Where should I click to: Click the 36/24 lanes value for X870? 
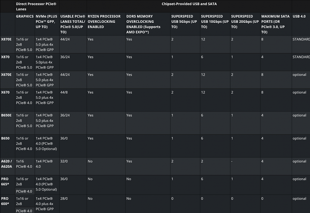coord(65,57)
